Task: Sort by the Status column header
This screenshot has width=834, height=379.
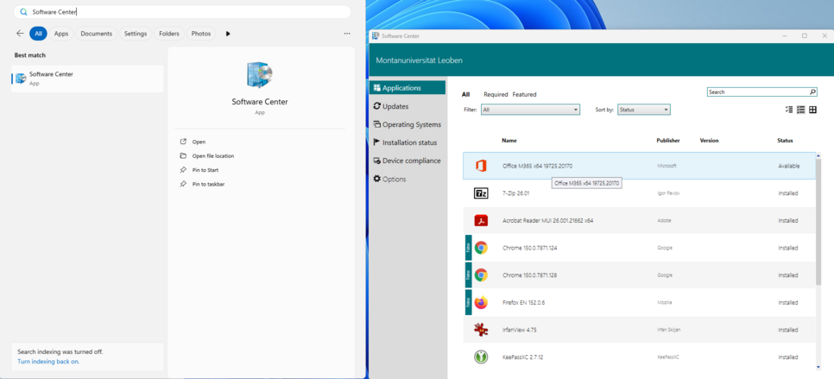Action: tap(785, 141)
